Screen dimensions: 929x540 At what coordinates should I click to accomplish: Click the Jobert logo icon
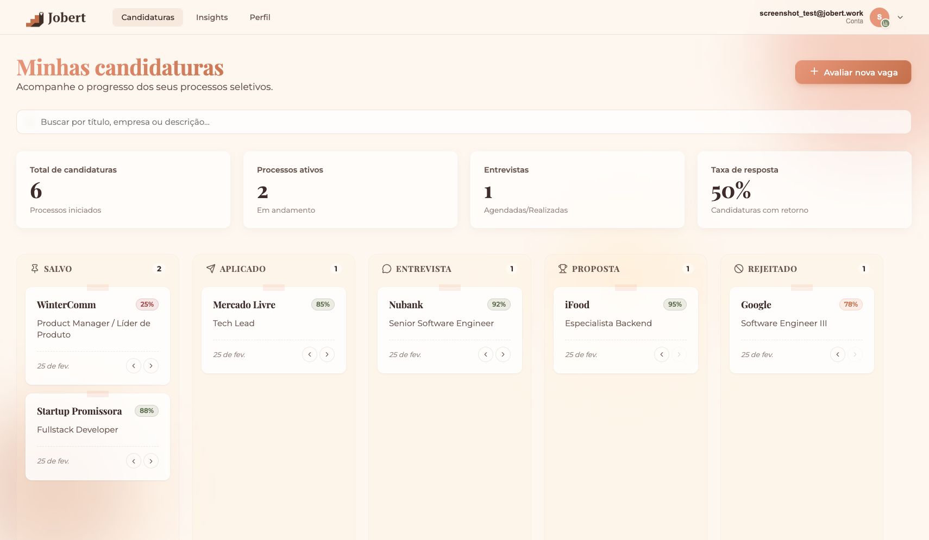[35, 19]
